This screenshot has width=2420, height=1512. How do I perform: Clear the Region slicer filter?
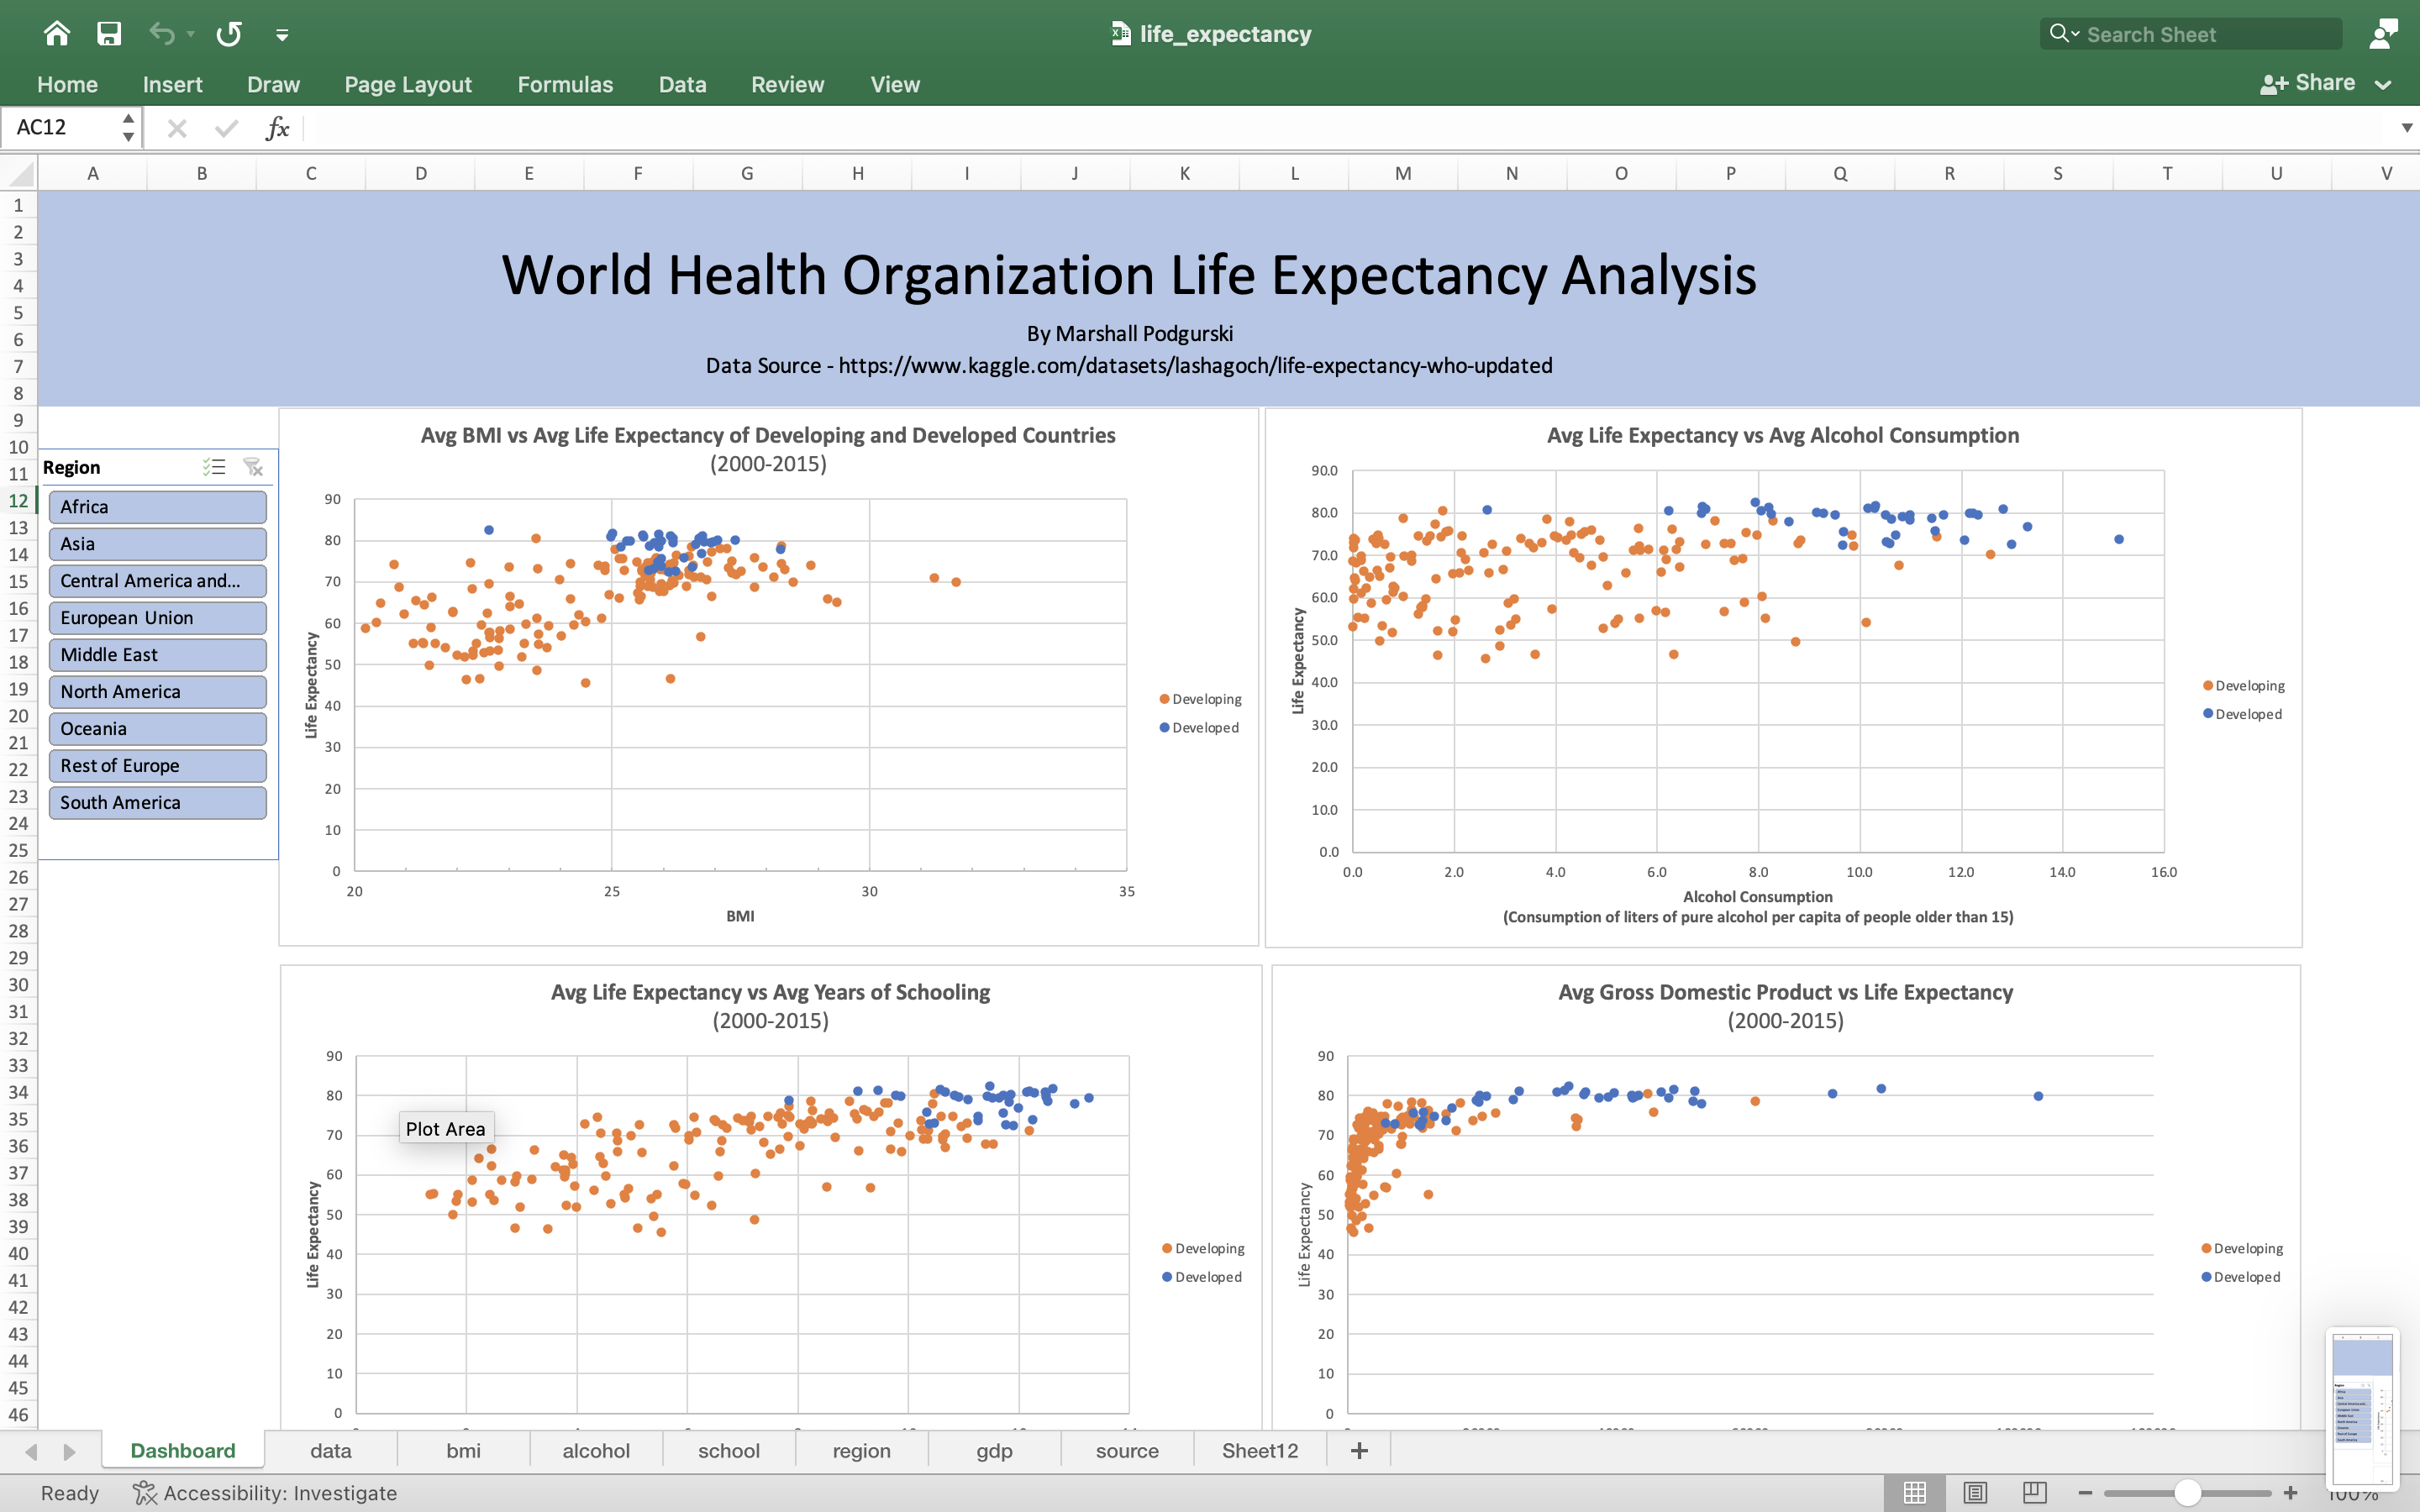coord(252,466)
